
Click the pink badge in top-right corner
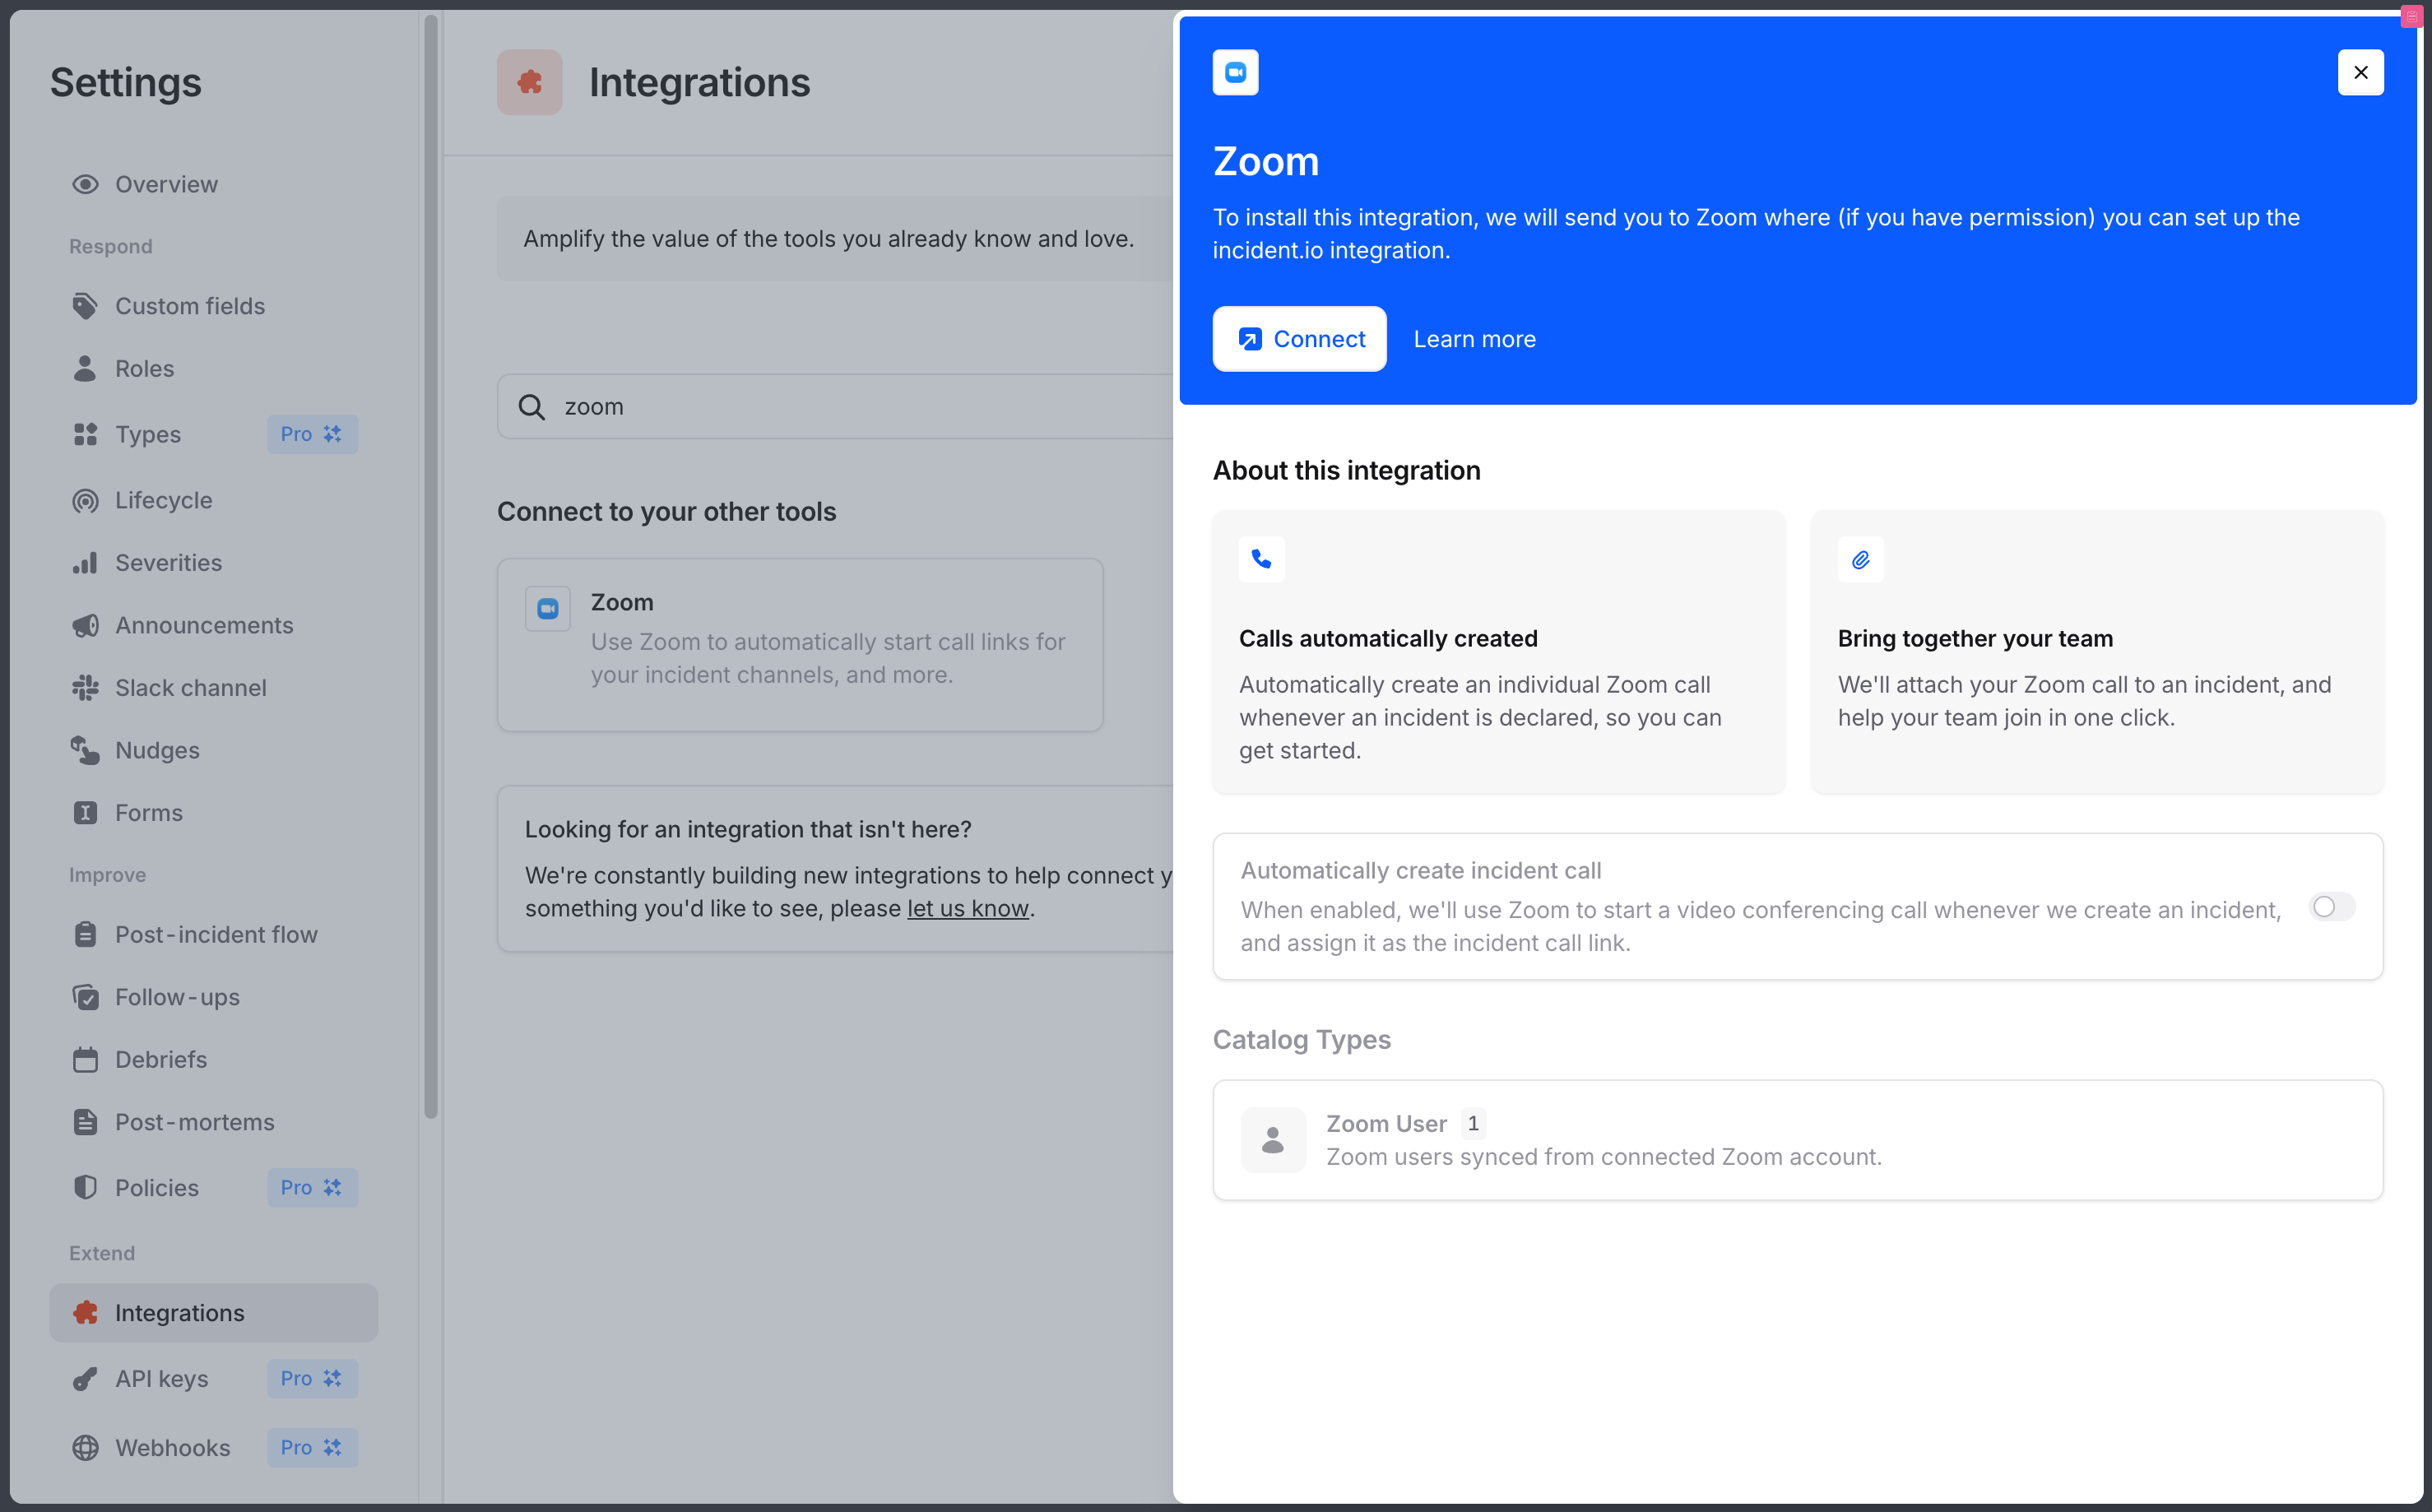tap(2411, 16)
